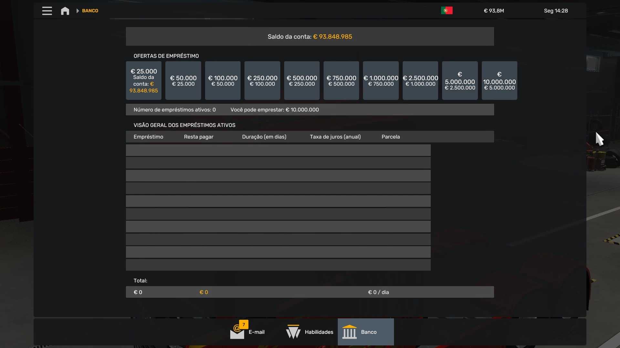This screenshot has width=620, height=348.
Task: Open the Habilidades skills icon
Action: pyautogui.click(x=293, y=332)
